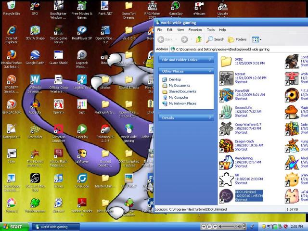Click the Start button
The height and width of the screenshot is (231, 308).
[13, 227]
